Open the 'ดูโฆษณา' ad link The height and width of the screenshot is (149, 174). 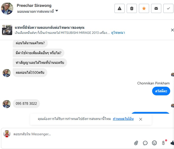tap(118, 33)
